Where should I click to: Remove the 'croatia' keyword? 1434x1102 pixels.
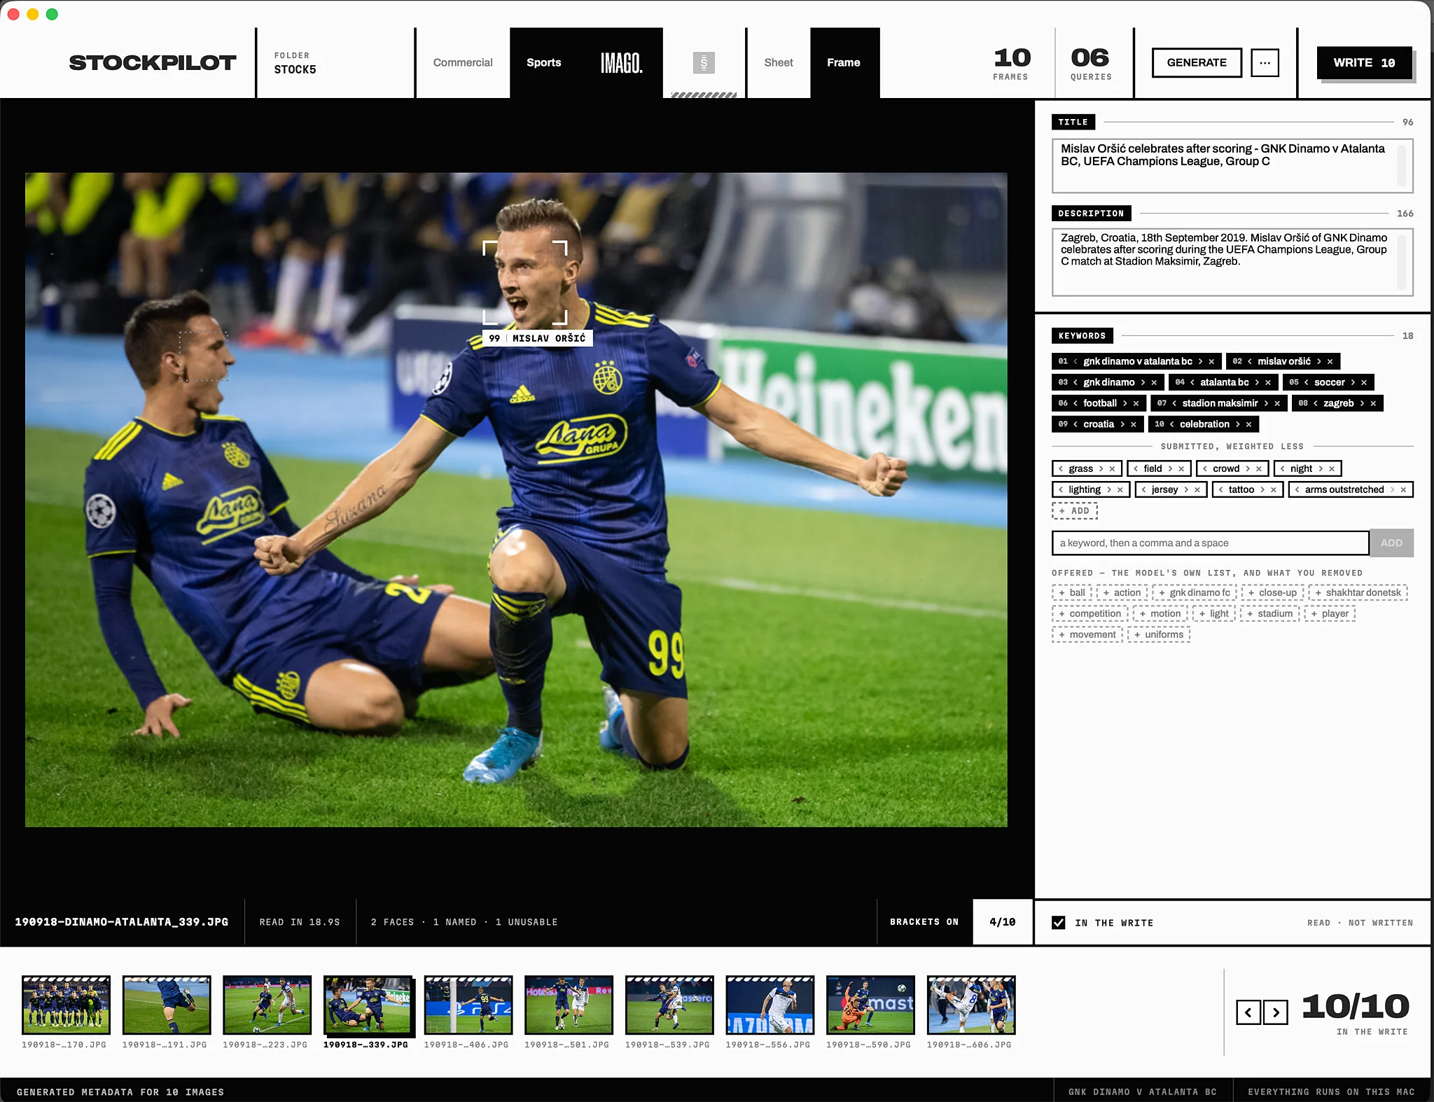pos(1133,424)
